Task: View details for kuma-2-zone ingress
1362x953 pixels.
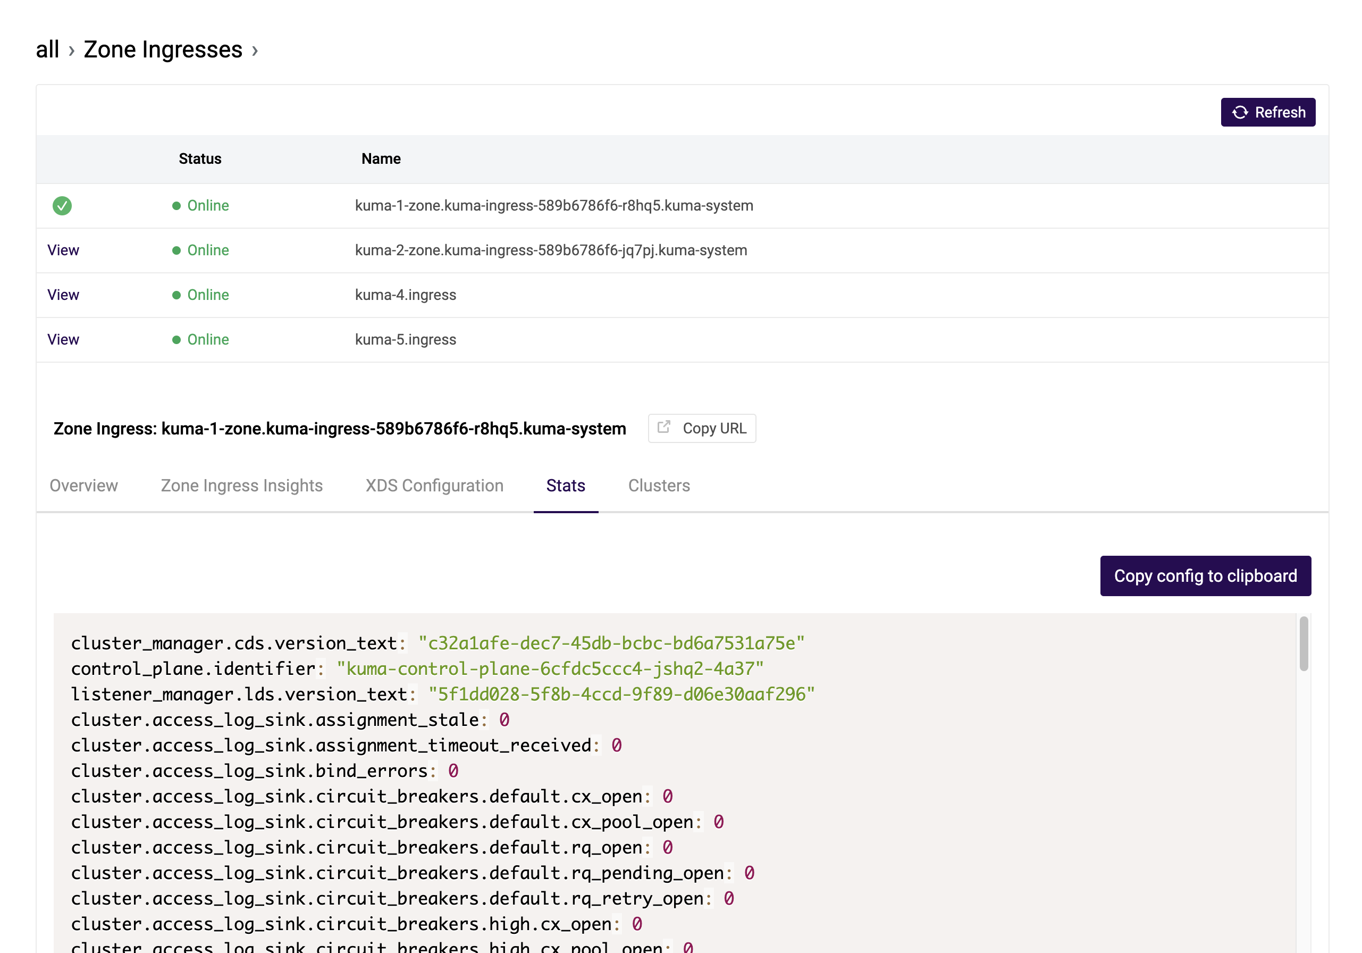Action: coord(62,250)
